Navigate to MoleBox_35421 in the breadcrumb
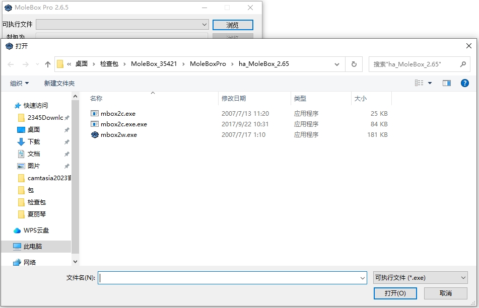Image resolution: width=479 pixels, height=308 pixels. 154,64
